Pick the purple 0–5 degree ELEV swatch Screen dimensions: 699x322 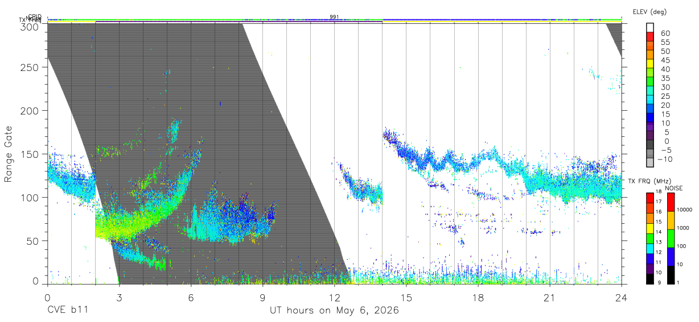click(651, 136)
